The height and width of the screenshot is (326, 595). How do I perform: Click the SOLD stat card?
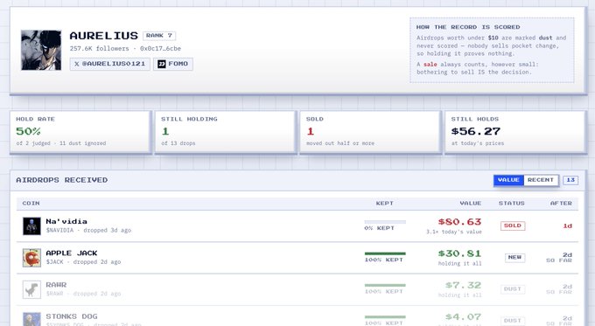click(370, 132)
